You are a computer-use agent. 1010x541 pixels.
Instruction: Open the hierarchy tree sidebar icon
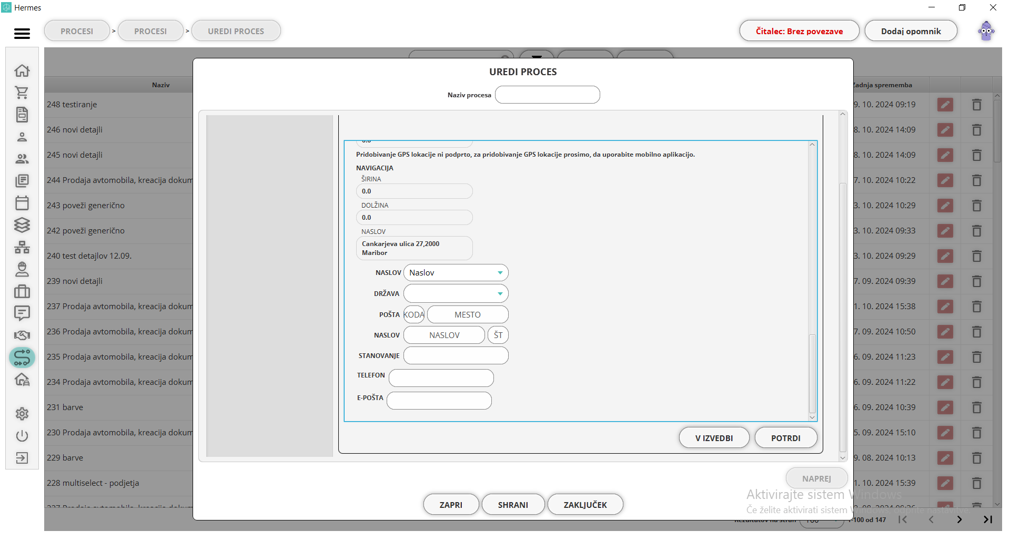(x=22, y=247)
